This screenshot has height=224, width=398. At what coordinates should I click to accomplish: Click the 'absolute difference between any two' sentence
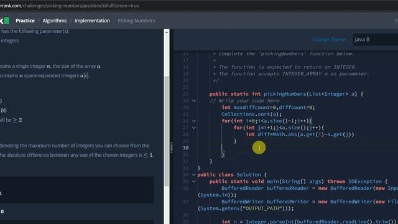click(x=76, y=155)
